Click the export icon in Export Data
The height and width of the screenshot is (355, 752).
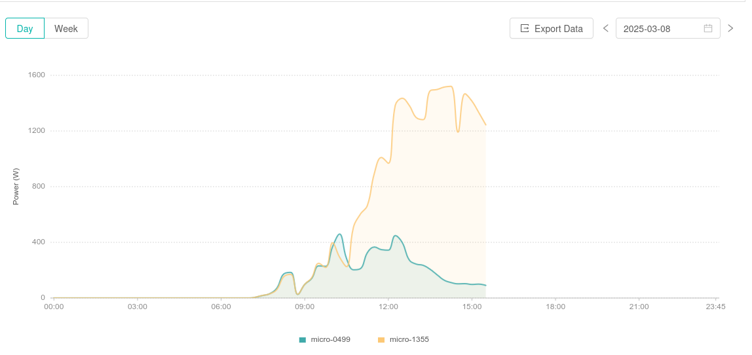[524, 28]
